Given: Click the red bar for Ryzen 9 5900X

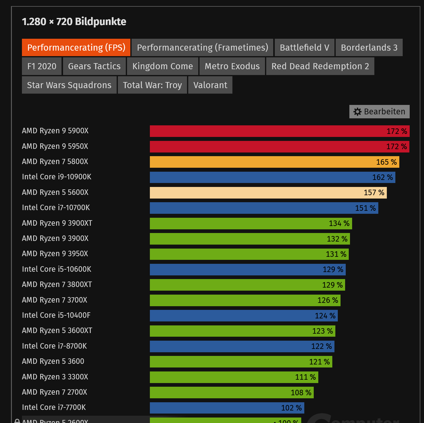Looking at the screenshot, I should [x=280, y=131].
